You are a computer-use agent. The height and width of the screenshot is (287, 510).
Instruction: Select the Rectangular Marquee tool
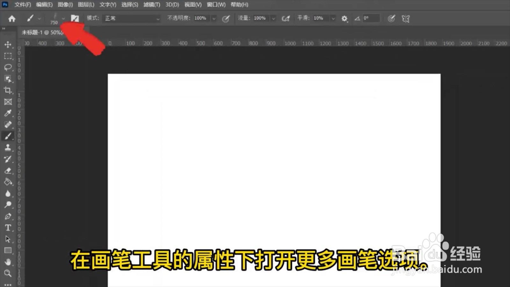click(x=8, y=56)
